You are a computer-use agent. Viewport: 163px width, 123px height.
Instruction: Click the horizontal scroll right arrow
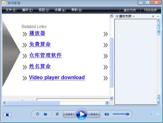coord(107,103)
